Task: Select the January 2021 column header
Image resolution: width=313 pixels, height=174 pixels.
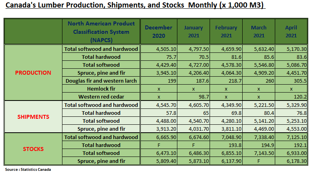Action: 193,32
